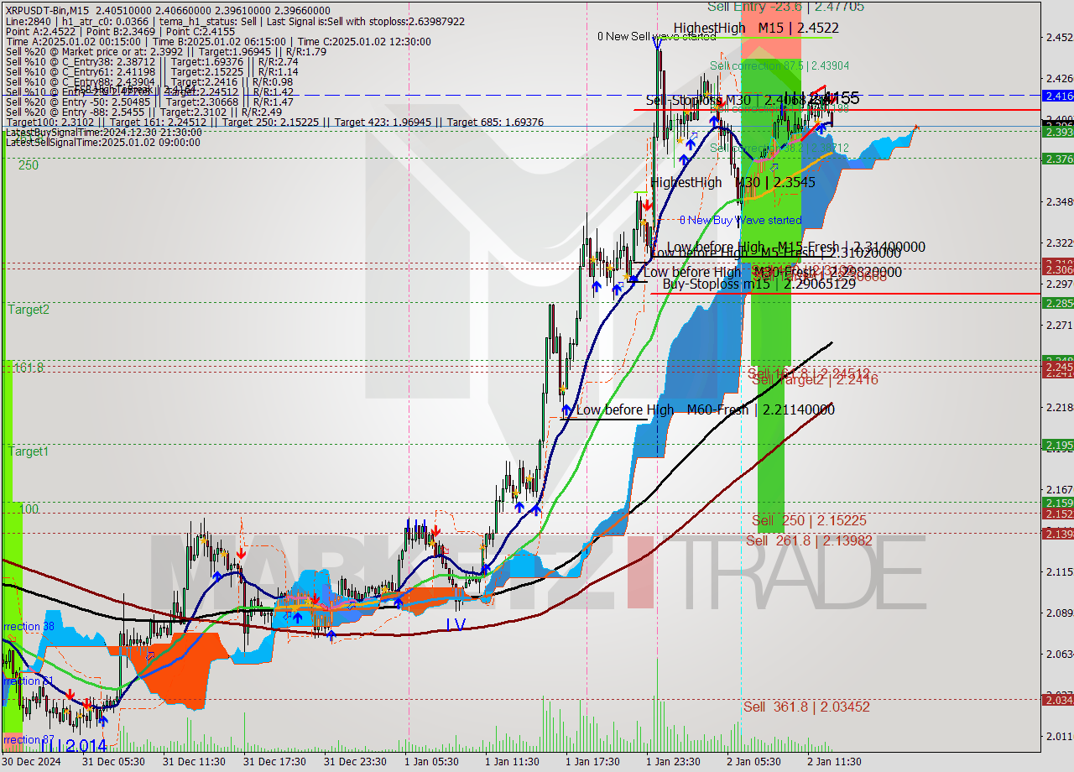Click the red 2.139 price tag on axis
The image size is (1074, 772).
pyautogui.click(x=1057, y=534)
